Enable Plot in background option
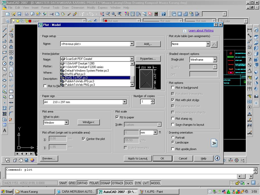The height and width of the screenshot is (195, 260). (173, 87)
